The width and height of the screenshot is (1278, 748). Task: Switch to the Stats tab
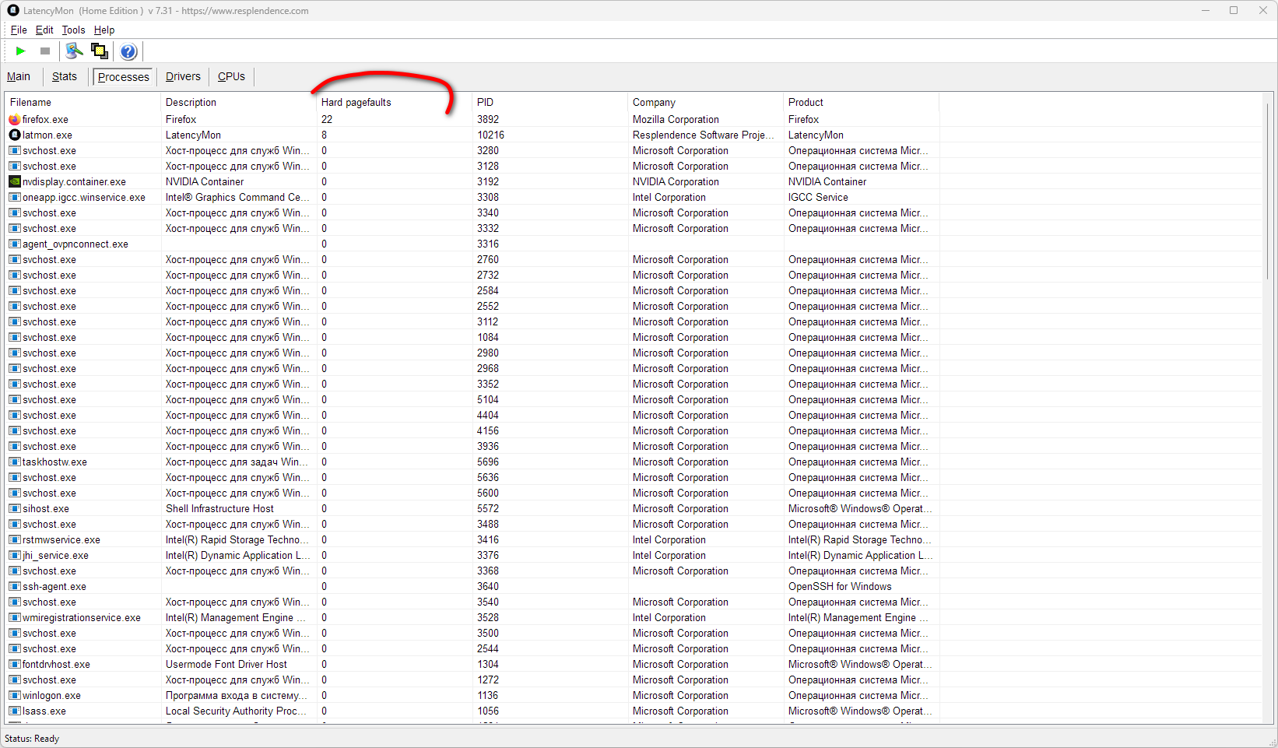tap(65, 76)
